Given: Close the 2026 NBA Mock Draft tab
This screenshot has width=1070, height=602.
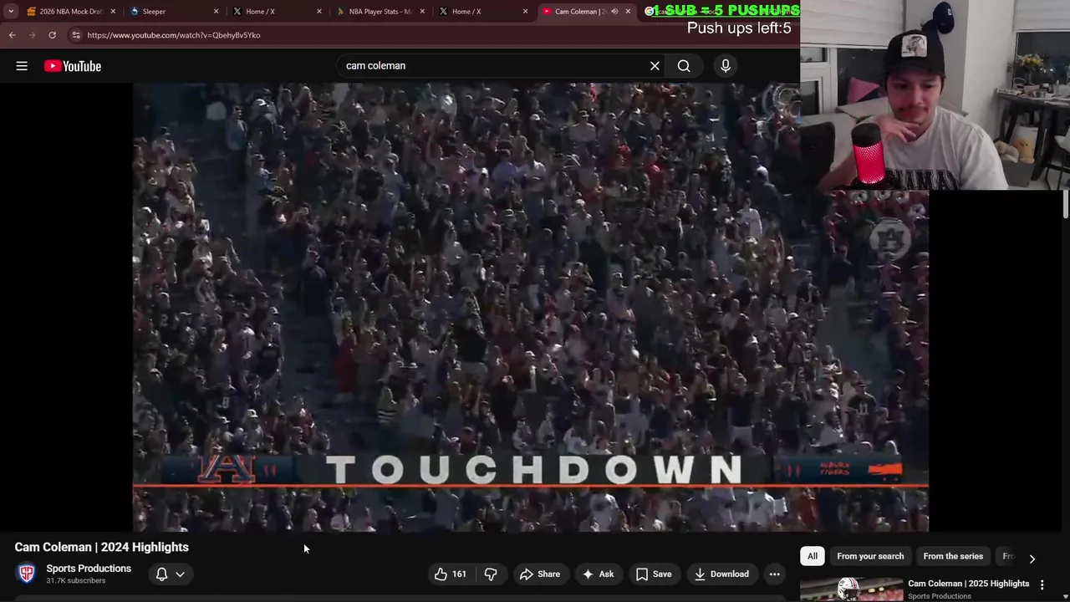Looking at the screenshot, I should tap(113, 12).
